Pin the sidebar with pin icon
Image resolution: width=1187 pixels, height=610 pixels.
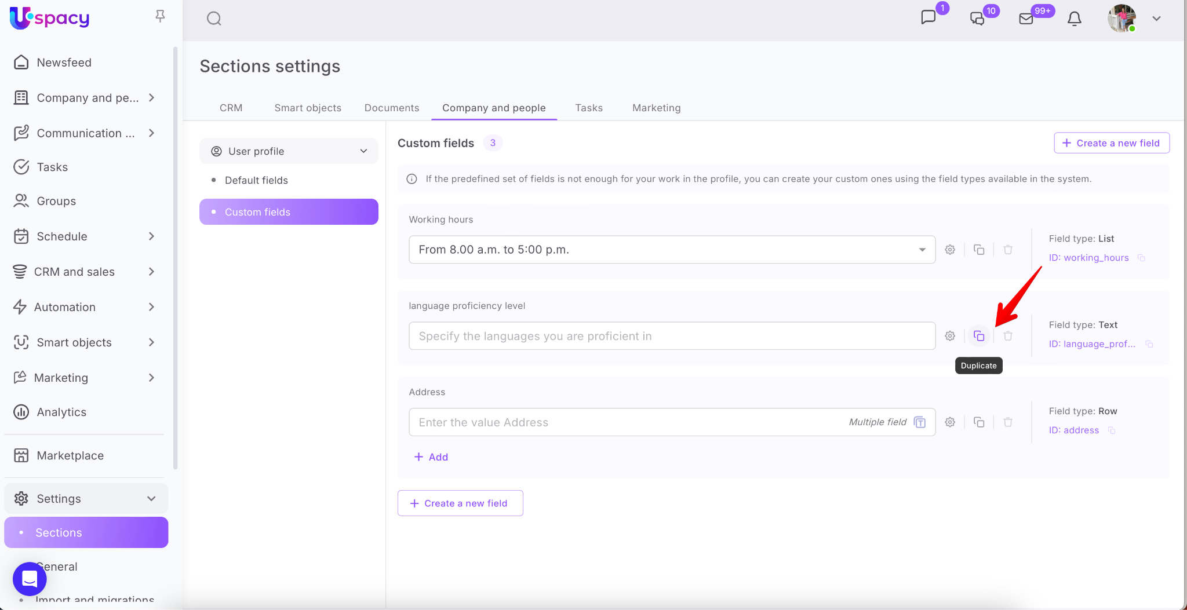point(161,16)
